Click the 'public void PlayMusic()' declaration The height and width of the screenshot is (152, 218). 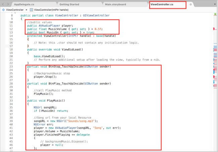[46, 100]
